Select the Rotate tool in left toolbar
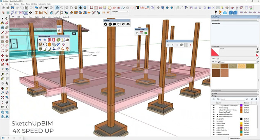 pos(3,60)
